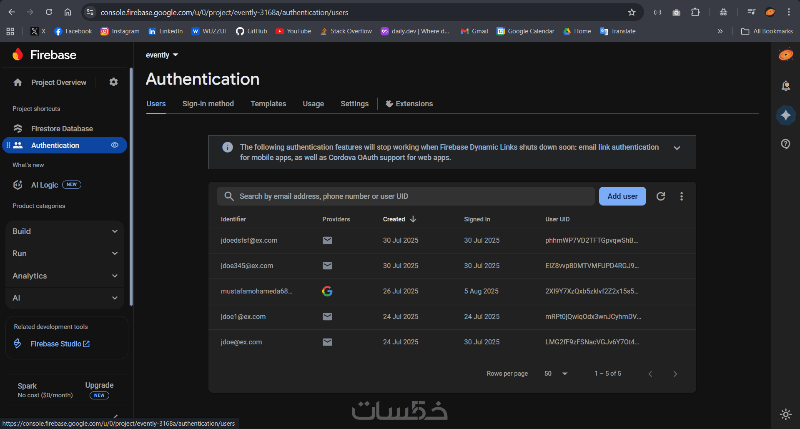Sort users by Created column
Screen dimensions: 800x429
click(x=399, y=219)
